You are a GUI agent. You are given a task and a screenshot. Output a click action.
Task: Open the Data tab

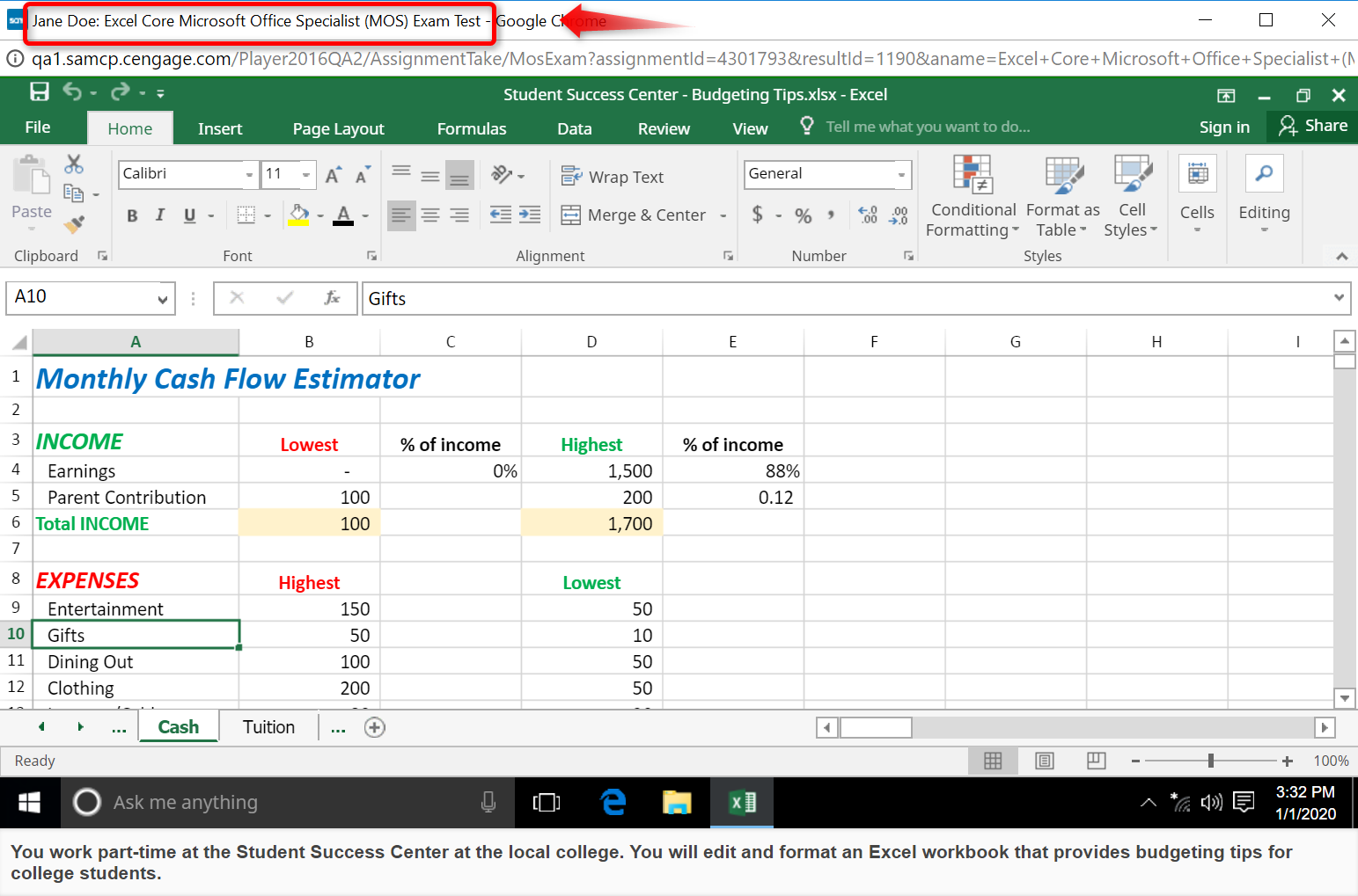[x=574, y=128]
